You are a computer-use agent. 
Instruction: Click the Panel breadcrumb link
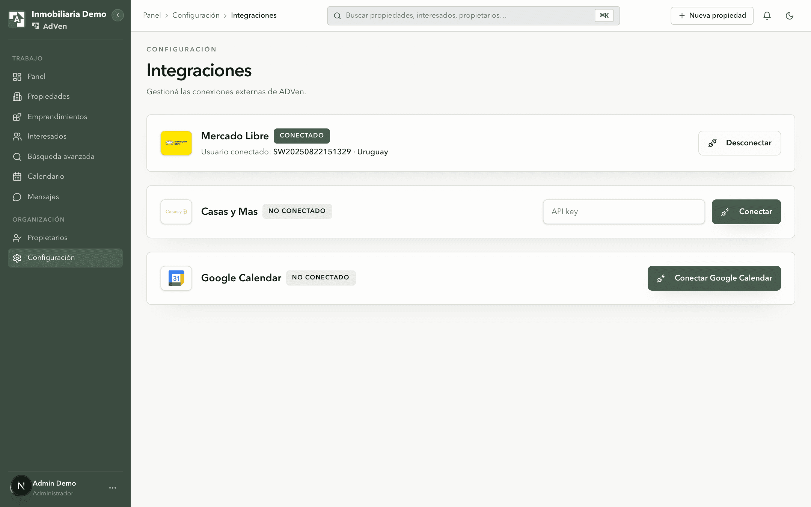pos(152,15)
